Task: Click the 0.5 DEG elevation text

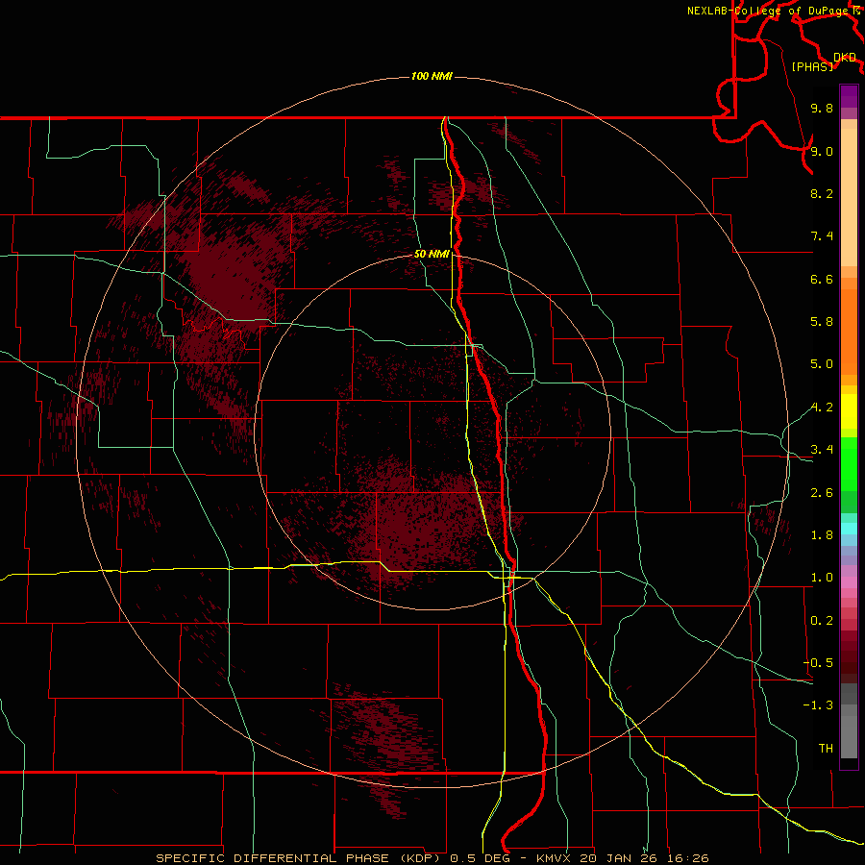Action: pyautogui.click(x=481, y=858)
